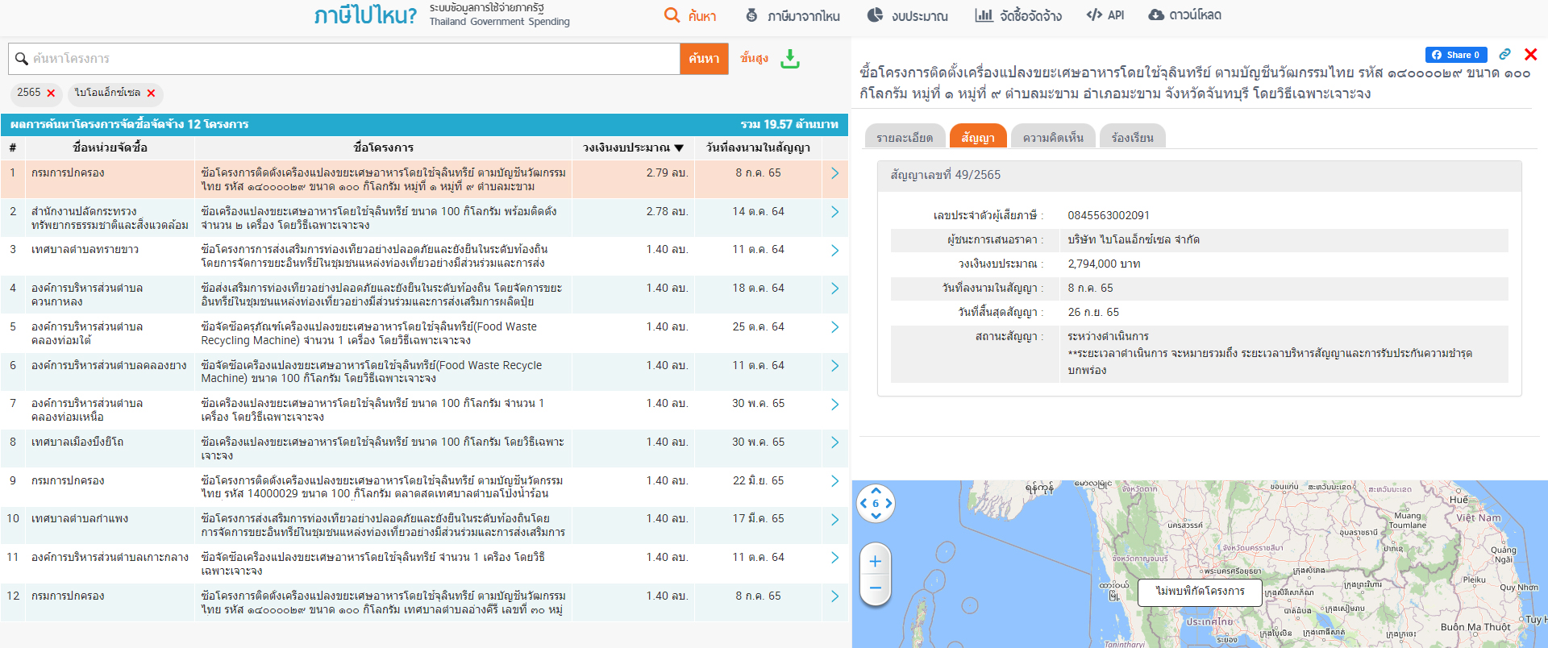Click the orange ค้นหา search button

pyautogui.click(x=704, y=59)
